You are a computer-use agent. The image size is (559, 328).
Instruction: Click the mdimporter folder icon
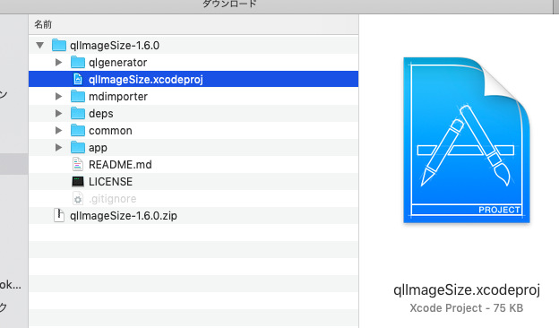(x=78, y=96)
